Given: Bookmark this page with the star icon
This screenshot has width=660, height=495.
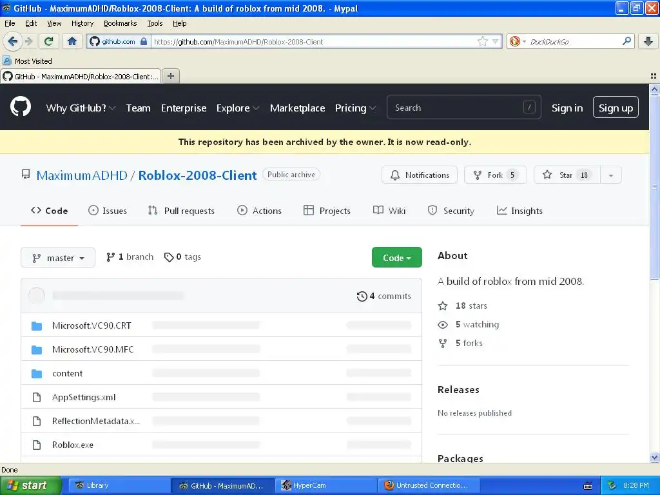Looking at the screenshot, I should (x=482, y=41).
